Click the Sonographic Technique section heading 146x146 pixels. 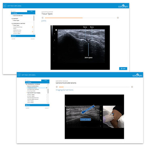pos(33,84)
